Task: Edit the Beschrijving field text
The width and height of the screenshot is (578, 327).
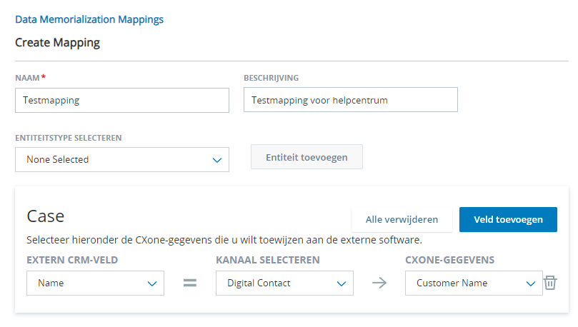Action: click(351, 100)
